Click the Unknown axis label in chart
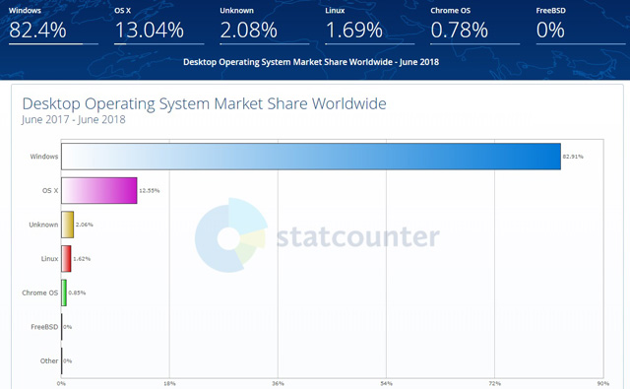 coord(43,225)
